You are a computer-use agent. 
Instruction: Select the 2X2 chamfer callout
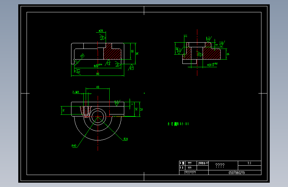tap(82, 56)
